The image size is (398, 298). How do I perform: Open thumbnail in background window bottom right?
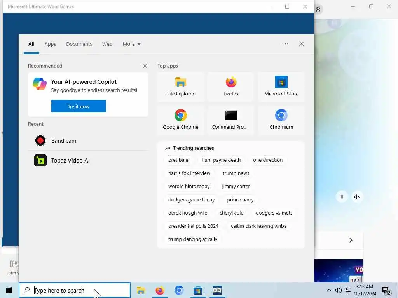pos(339,270)
